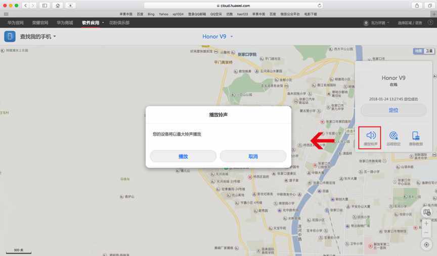
Task: Open the 荣耀官网 nav item
Action: pyautogui.click(x=40, y=23)
